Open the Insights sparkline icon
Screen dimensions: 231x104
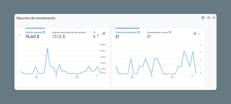point(214,18)
